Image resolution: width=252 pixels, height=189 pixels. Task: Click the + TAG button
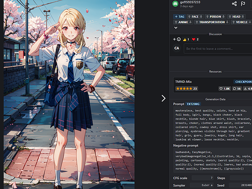(179, 16)
